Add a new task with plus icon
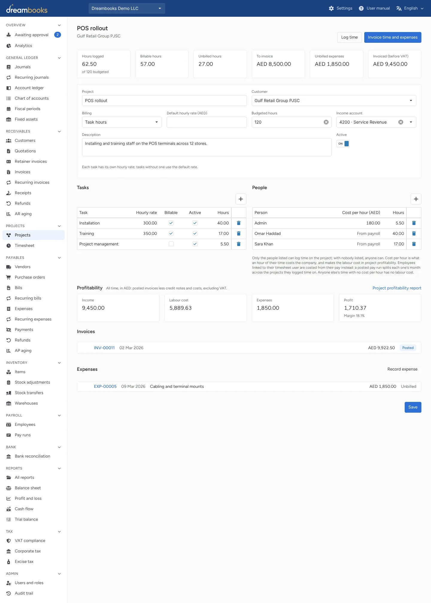 [x=241, y=199]
